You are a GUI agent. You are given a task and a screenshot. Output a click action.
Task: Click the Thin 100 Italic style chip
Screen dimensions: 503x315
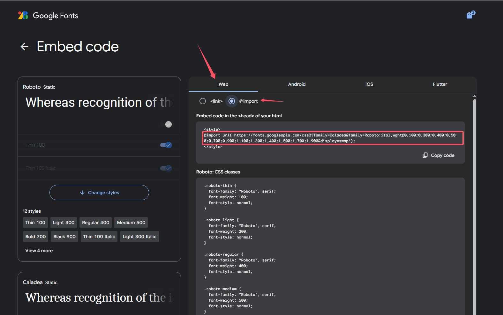click(x=99, y=237)
